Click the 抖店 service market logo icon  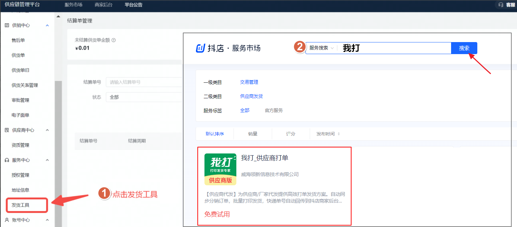coord(201,48)
